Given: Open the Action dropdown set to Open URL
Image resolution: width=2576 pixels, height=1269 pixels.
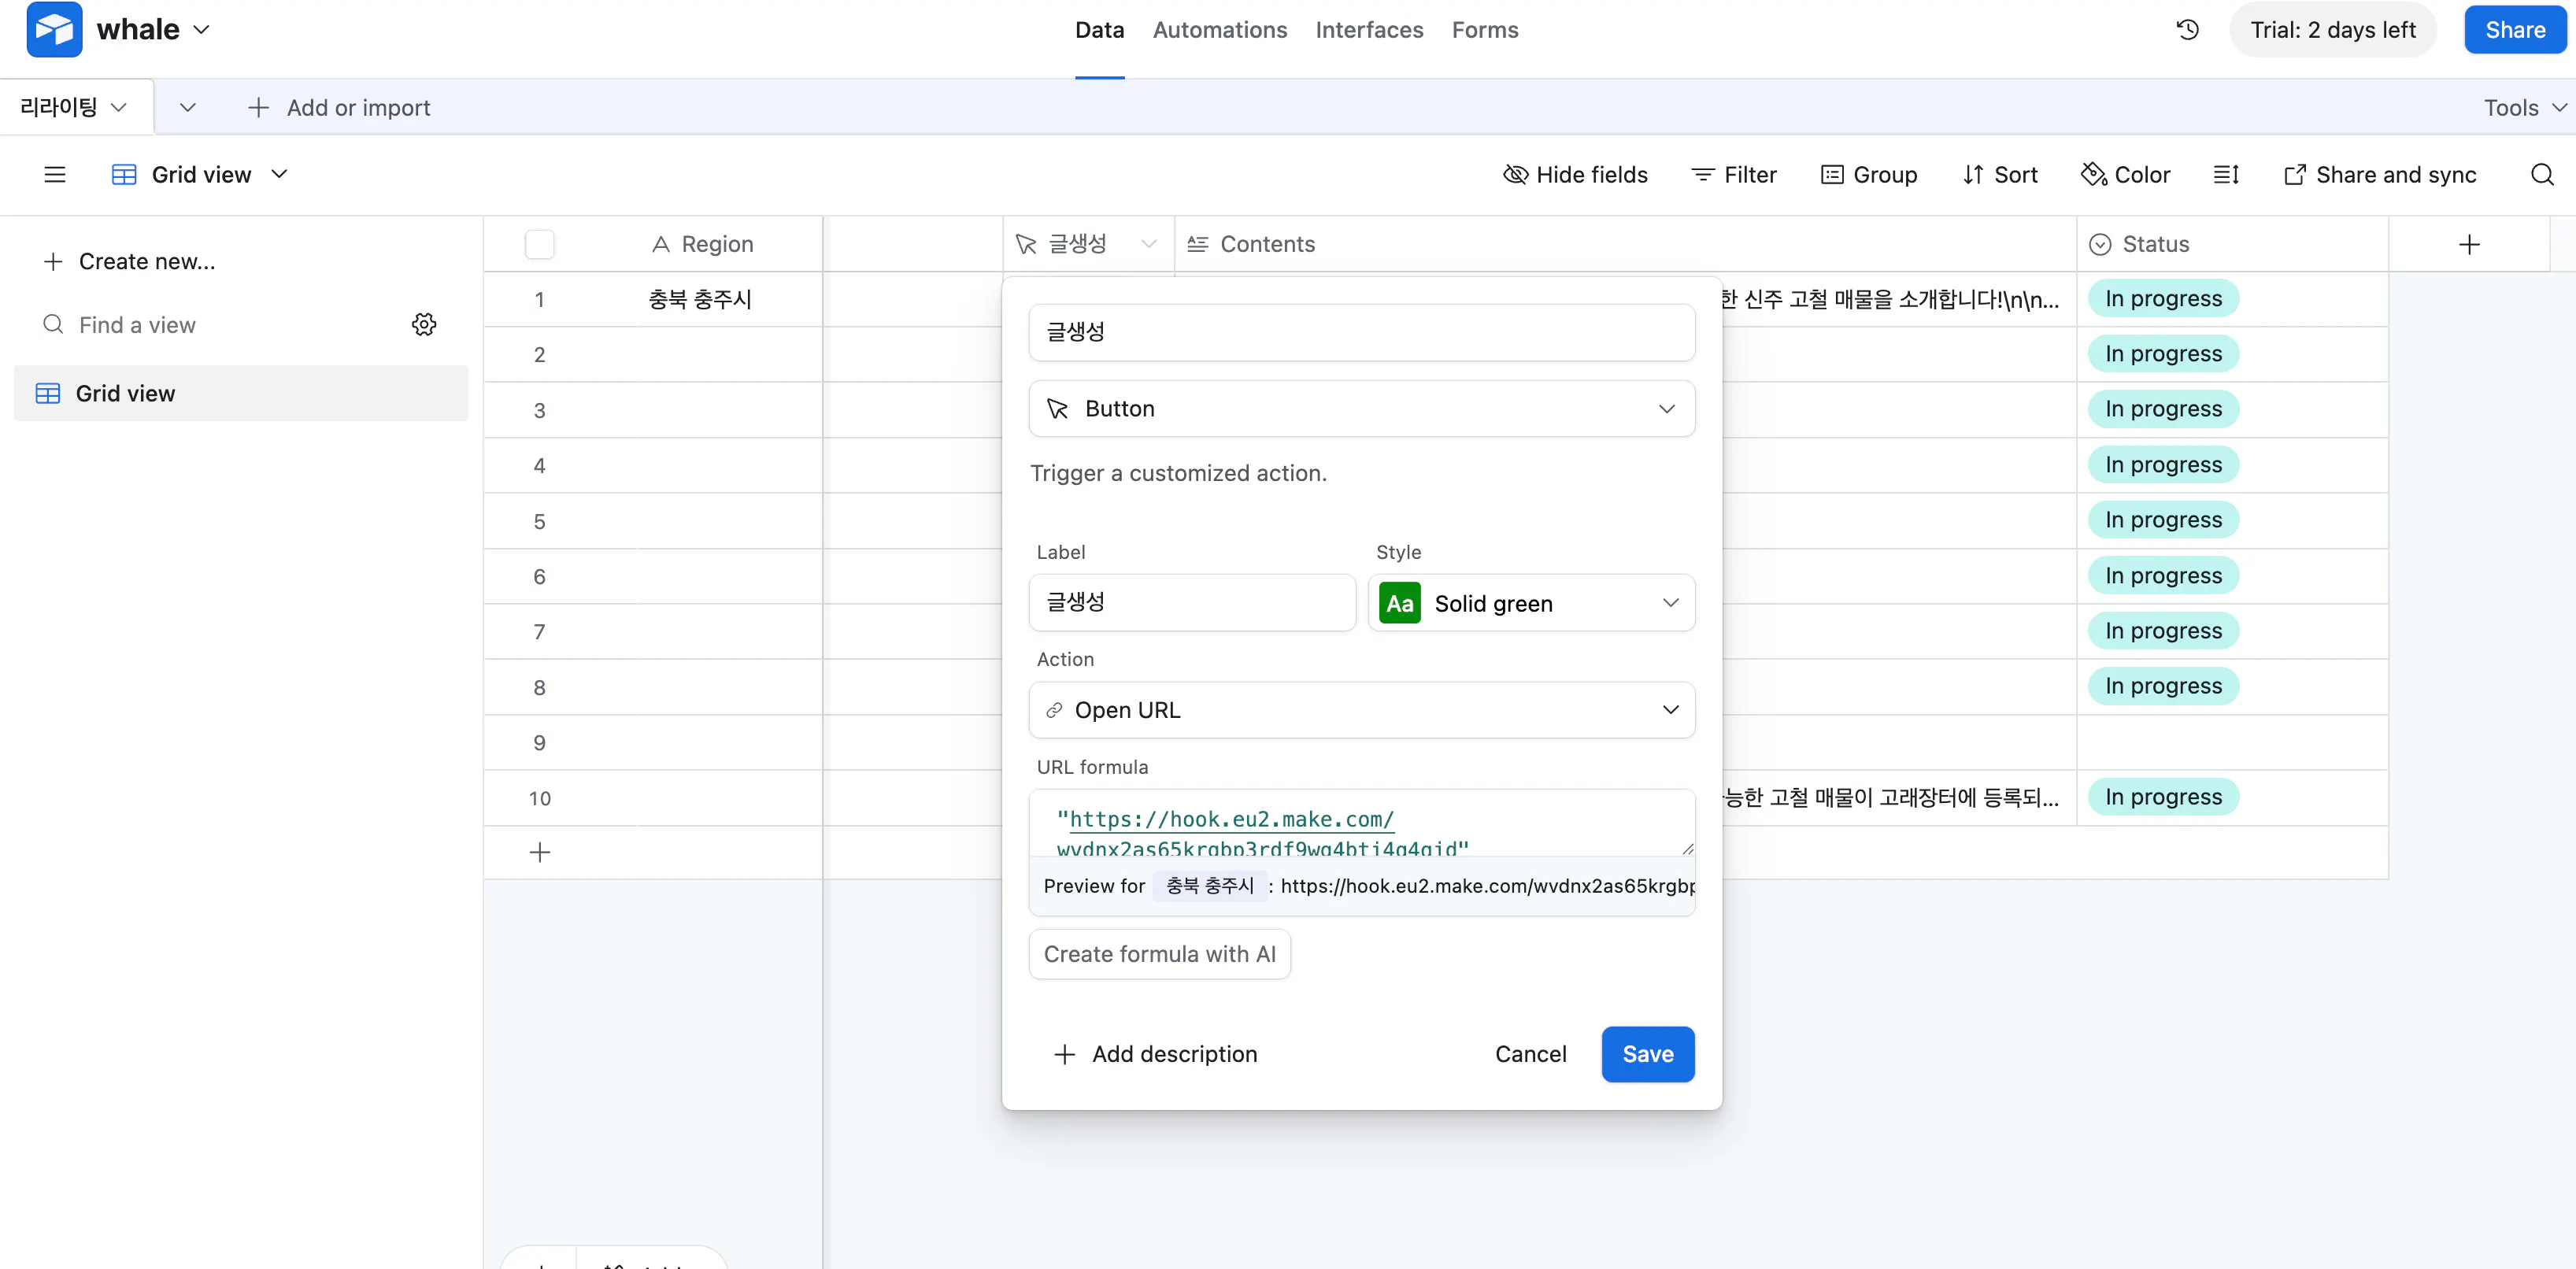Looking at the screenshot, I should [1361, 710].
